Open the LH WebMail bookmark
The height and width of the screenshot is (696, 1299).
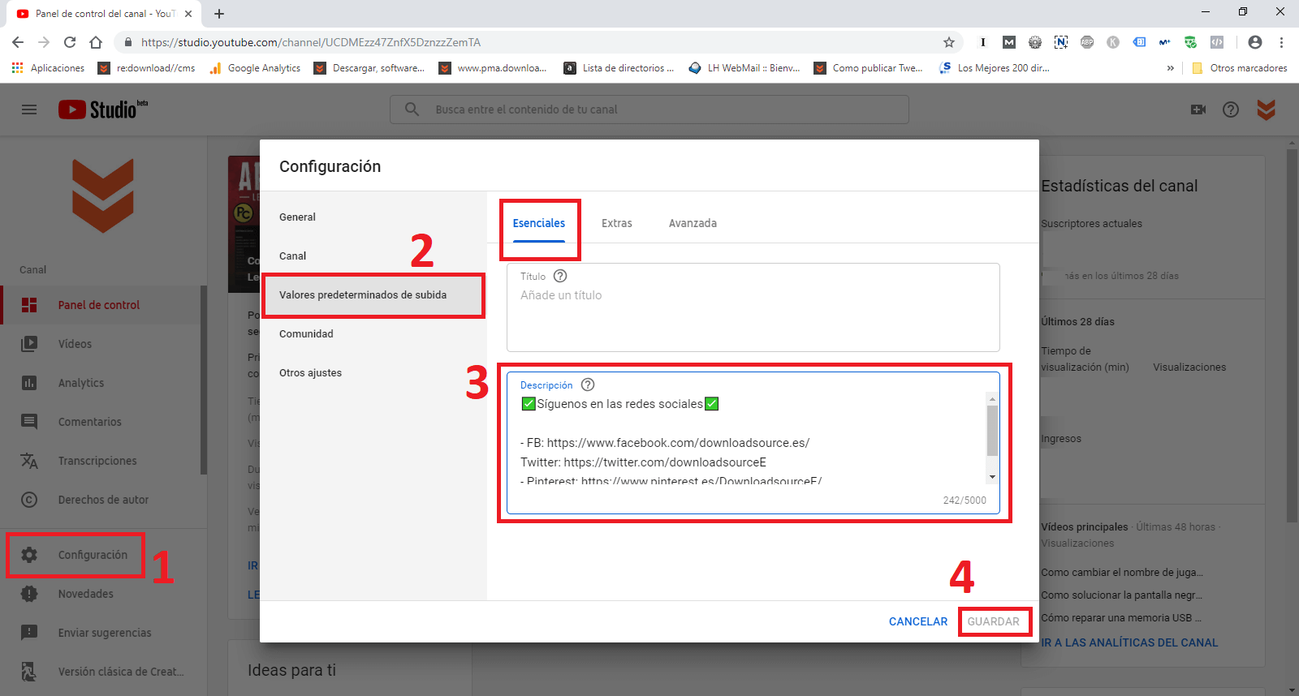coord(744,68)
